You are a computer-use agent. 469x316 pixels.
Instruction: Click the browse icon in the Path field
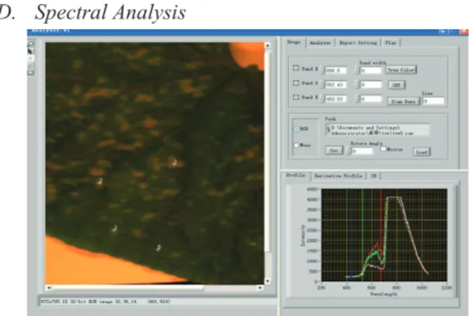(x=328, y=130)
